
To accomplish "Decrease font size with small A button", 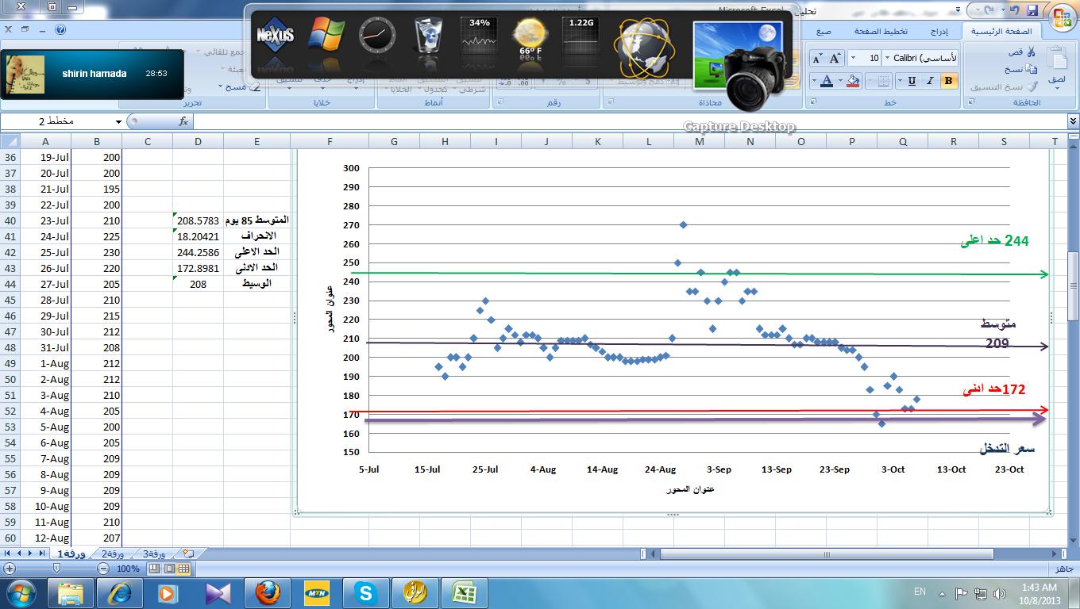I will 817,58.
